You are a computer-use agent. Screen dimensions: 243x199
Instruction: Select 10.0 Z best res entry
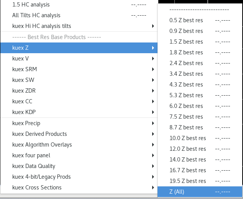click(200, 138)
